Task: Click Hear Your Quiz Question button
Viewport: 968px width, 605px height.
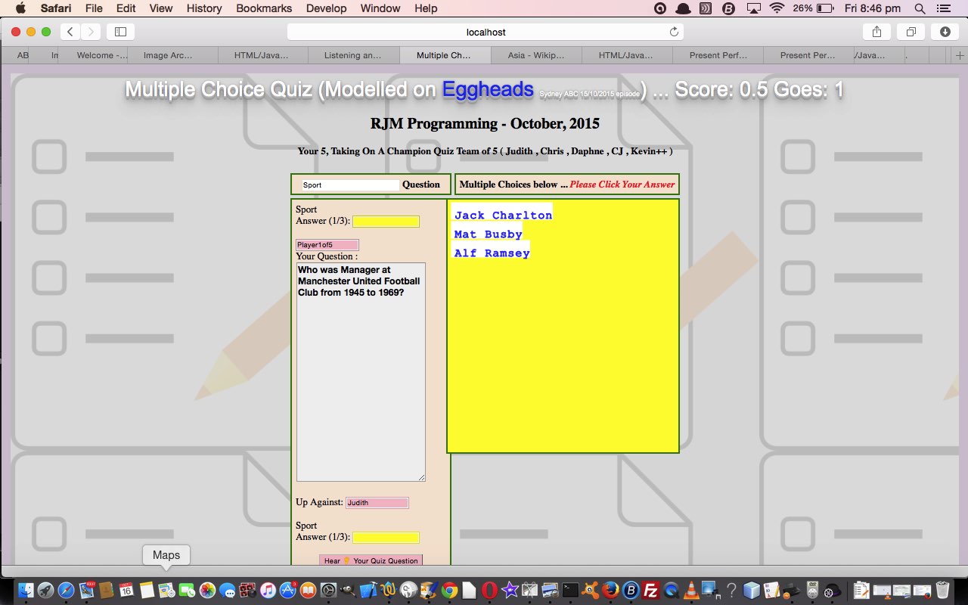Action: 371,560
